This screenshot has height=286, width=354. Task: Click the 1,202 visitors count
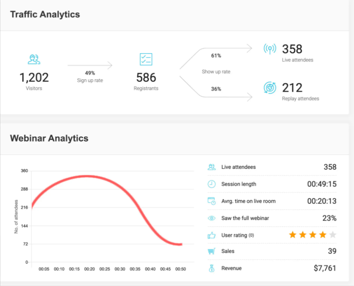pos(34,78)
